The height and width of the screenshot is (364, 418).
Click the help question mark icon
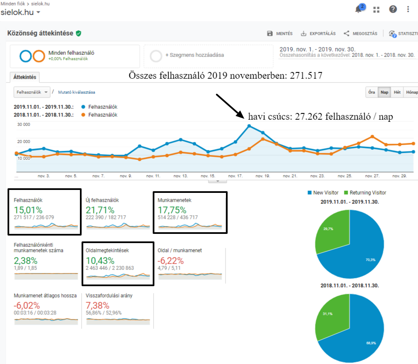pos(393,9)
